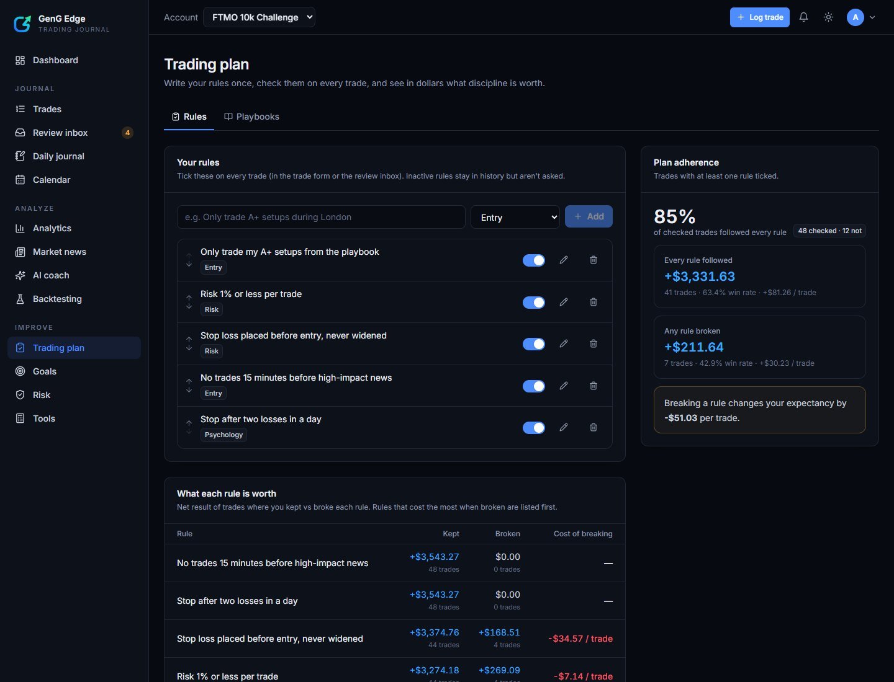
Task: Edit the 'Risk 1% or less per trade' rule
Action: (x=564, y=302)
